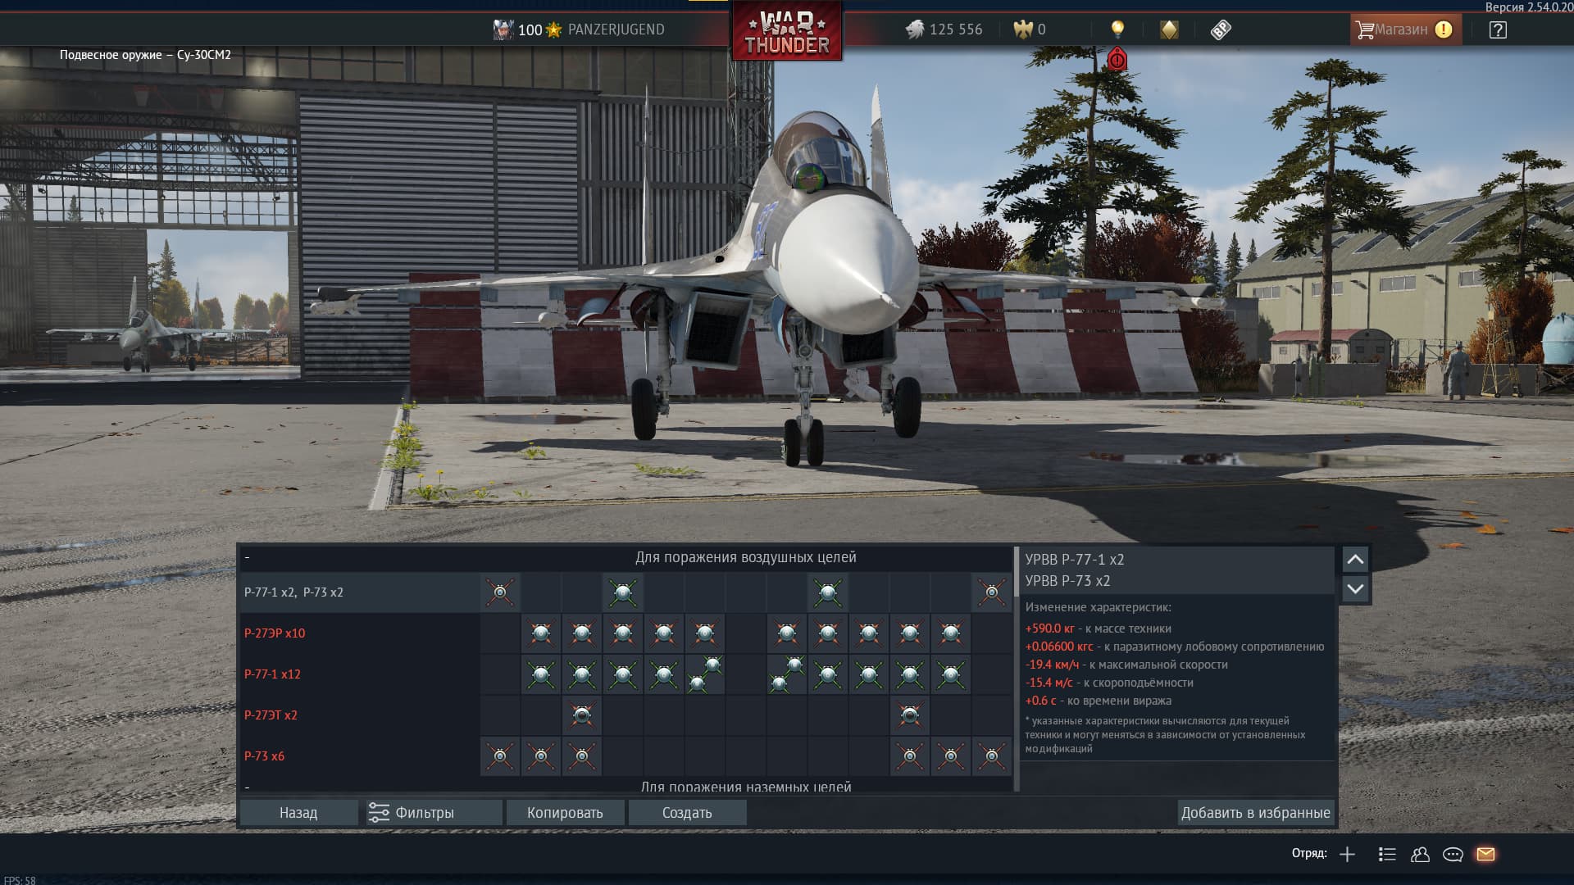Click the up chevron arrow beside weapon info
This screenshot has height=885, width=1574.
click(x=1355, y=560)
